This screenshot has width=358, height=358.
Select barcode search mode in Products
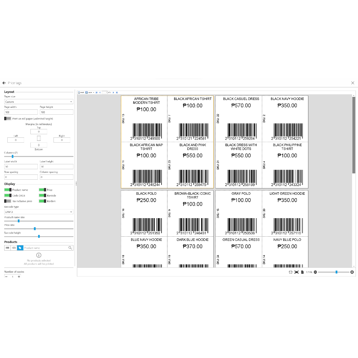pyautogui.click(x=7, y=248)
